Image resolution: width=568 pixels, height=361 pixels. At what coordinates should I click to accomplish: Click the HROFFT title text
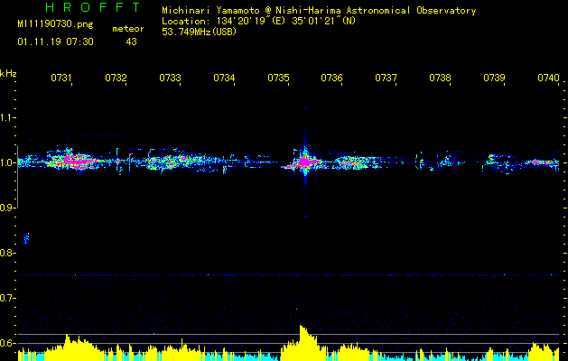[x=93, y=7]
